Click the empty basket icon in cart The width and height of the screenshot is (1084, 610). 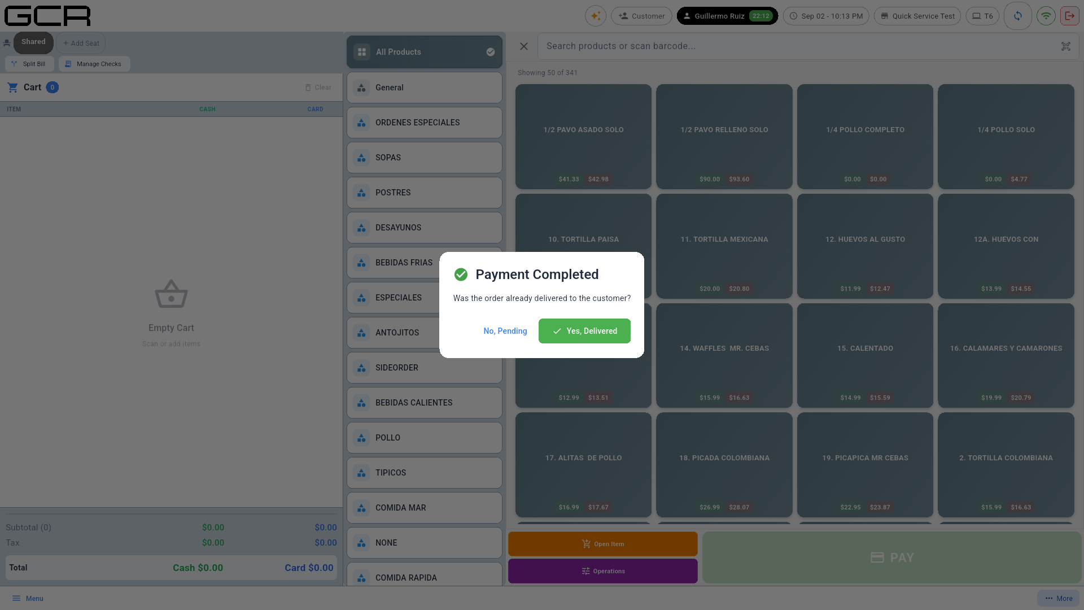(x=171, y=294)
